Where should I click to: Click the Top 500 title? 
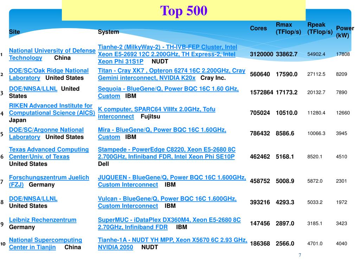tap(184, 11)
